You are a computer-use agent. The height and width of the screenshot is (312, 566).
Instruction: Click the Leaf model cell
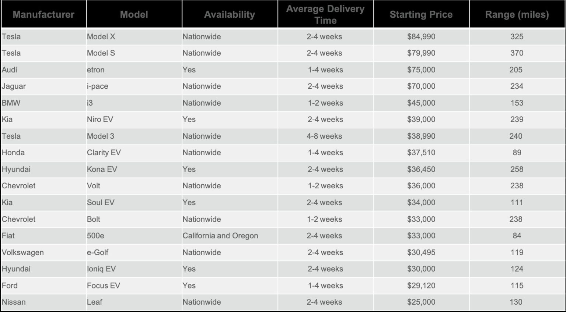pos(95,302)
